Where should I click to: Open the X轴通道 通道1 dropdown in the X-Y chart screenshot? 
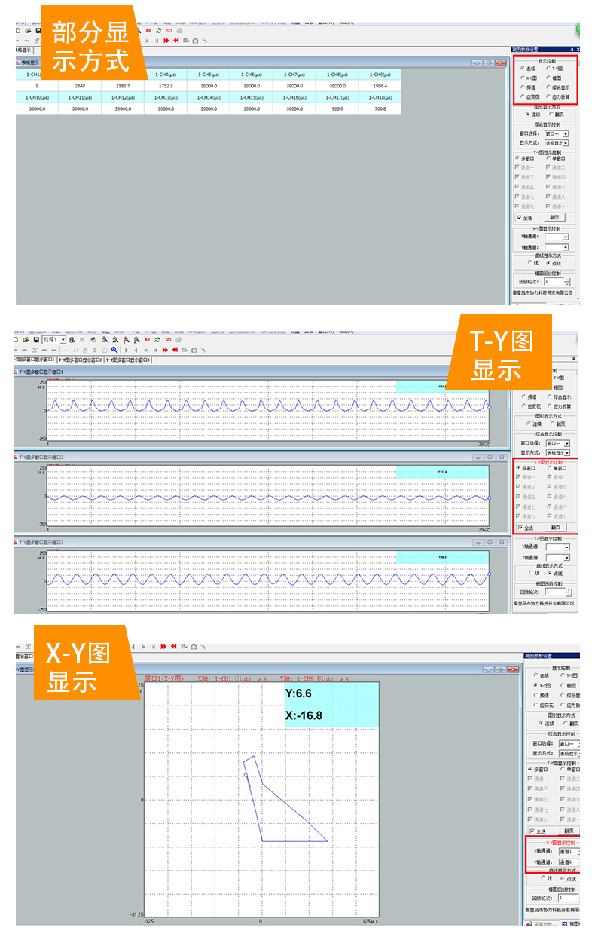pyautogui.click(x=569, y=851)
